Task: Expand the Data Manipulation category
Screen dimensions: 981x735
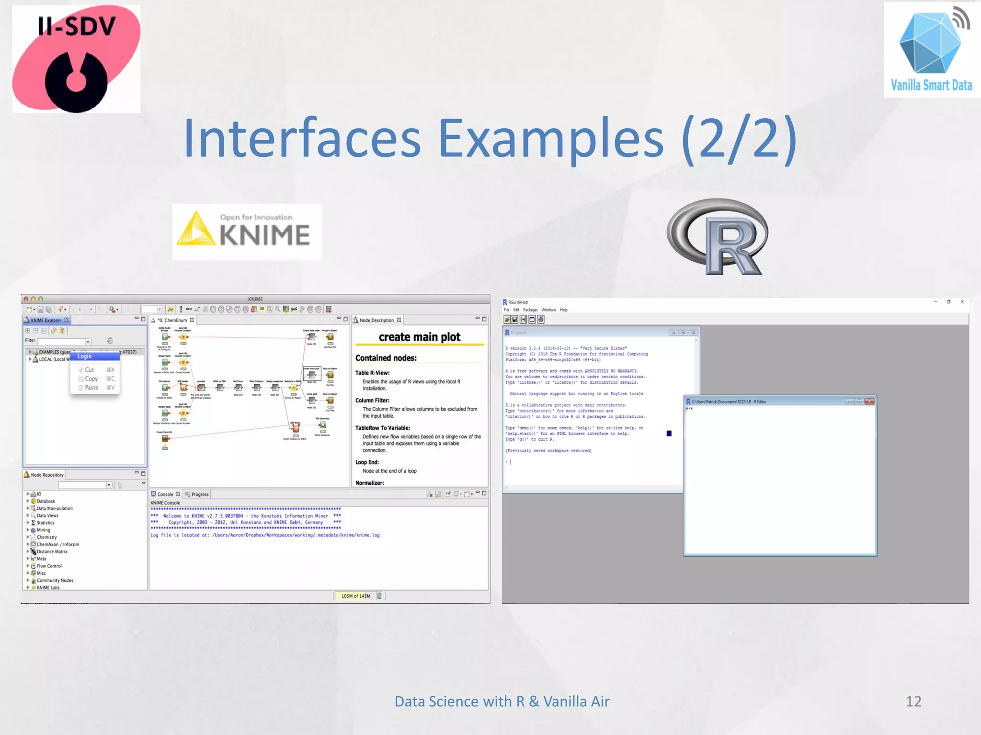Action: pyautogui.click(x=28, y=508)
